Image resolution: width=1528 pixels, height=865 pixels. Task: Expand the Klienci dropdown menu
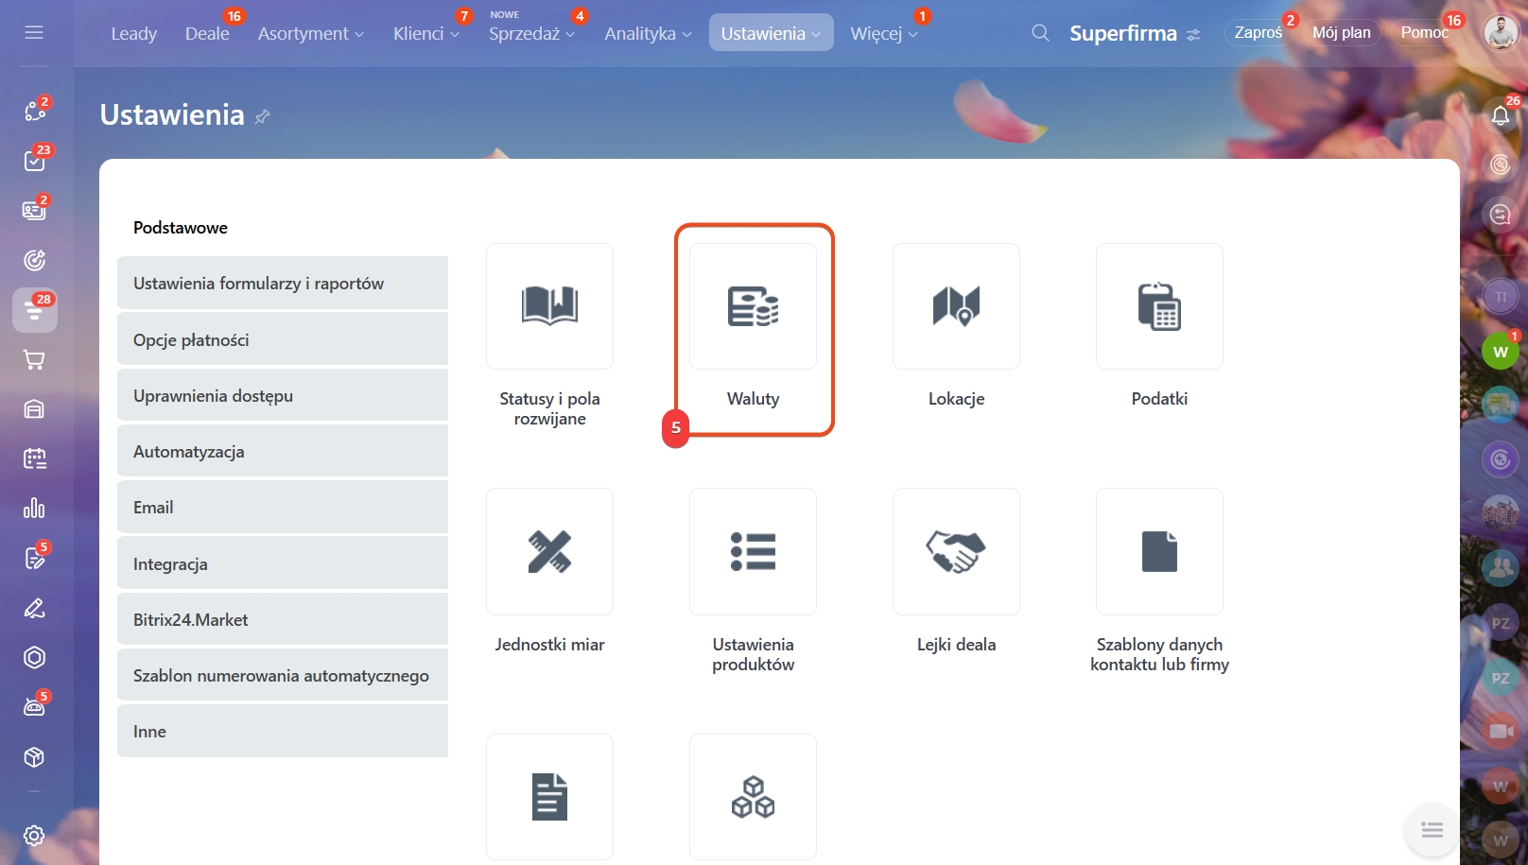coord(426,33)
